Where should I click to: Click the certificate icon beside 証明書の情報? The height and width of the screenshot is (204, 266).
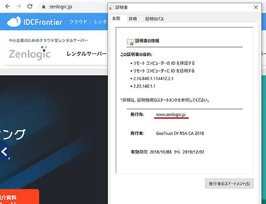click(x=130, y=41)
